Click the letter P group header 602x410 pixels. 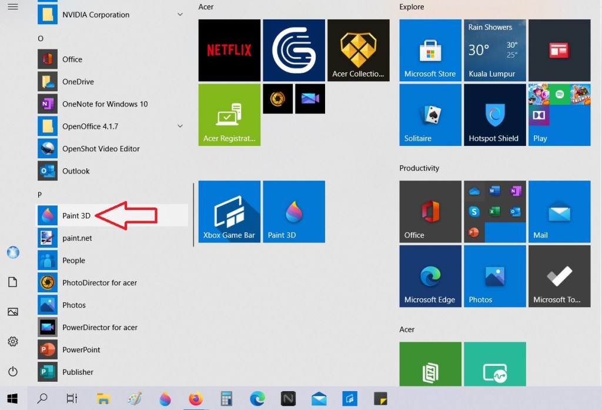[x=40, y=194]
